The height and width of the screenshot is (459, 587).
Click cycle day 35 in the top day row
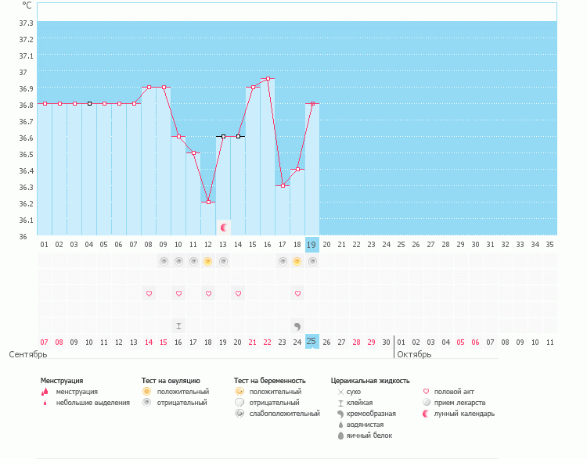(x=550, y=245)
